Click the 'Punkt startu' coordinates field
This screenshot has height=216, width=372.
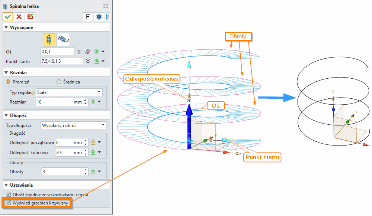point(61,61)
